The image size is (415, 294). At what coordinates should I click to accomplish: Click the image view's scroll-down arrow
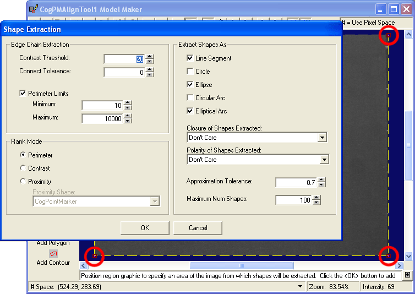[408, 256]
